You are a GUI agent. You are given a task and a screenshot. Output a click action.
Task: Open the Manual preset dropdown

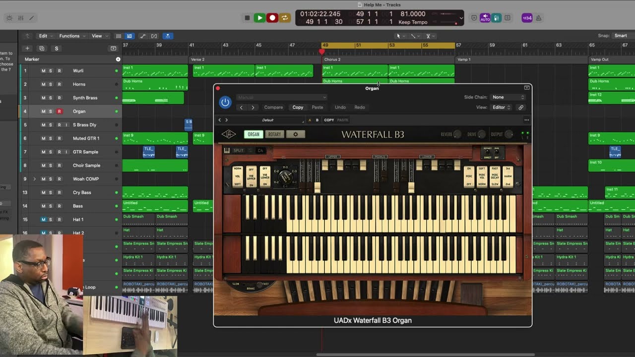[281, 97]
